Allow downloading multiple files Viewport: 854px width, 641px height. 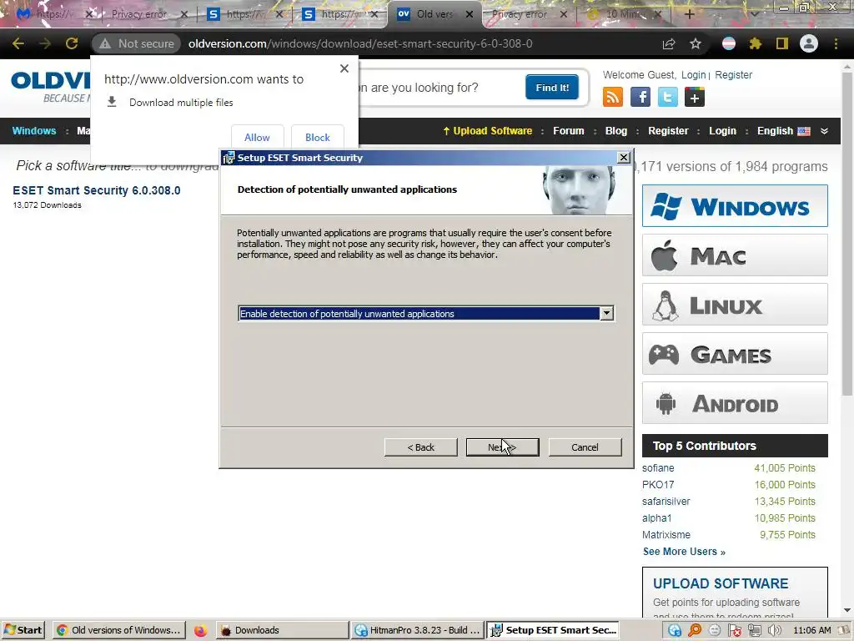point(257,137)
